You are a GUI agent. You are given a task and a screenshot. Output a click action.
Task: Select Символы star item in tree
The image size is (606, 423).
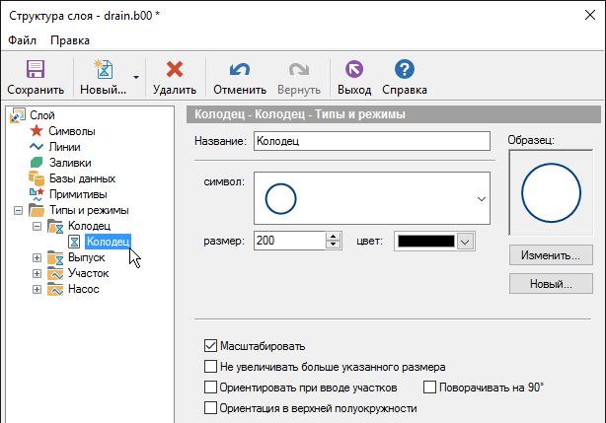coord(71,131)
